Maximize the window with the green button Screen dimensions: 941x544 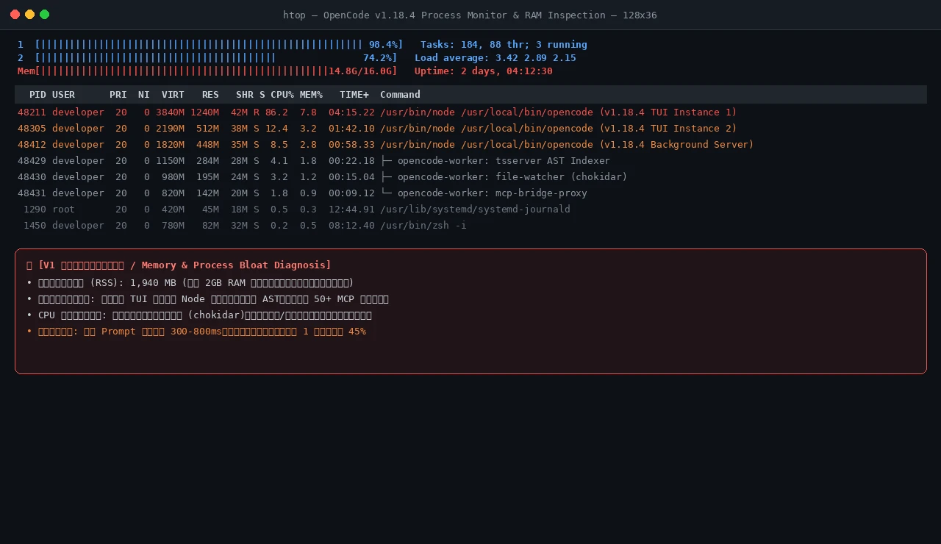point(45,15)
